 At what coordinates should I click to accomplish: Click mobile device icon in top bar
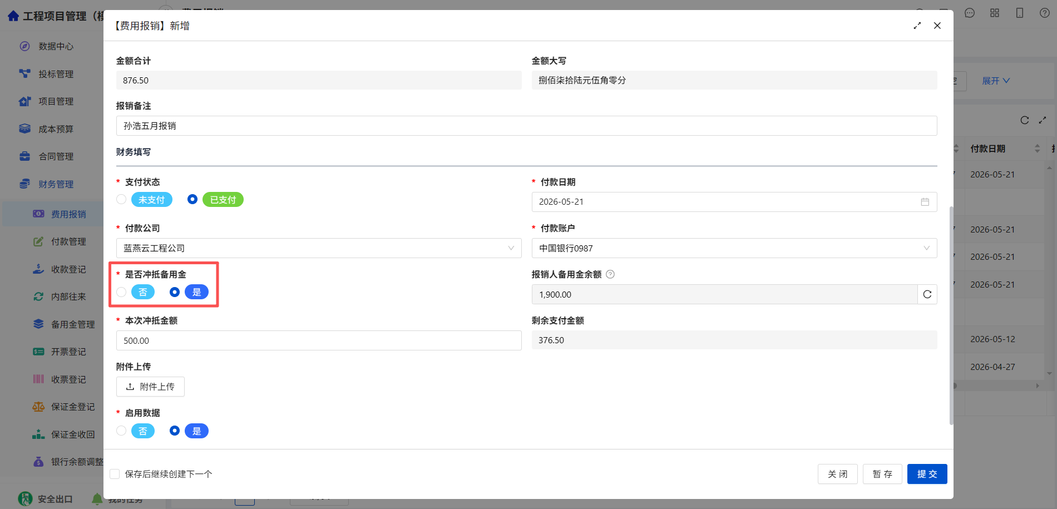pos(1020,13)
